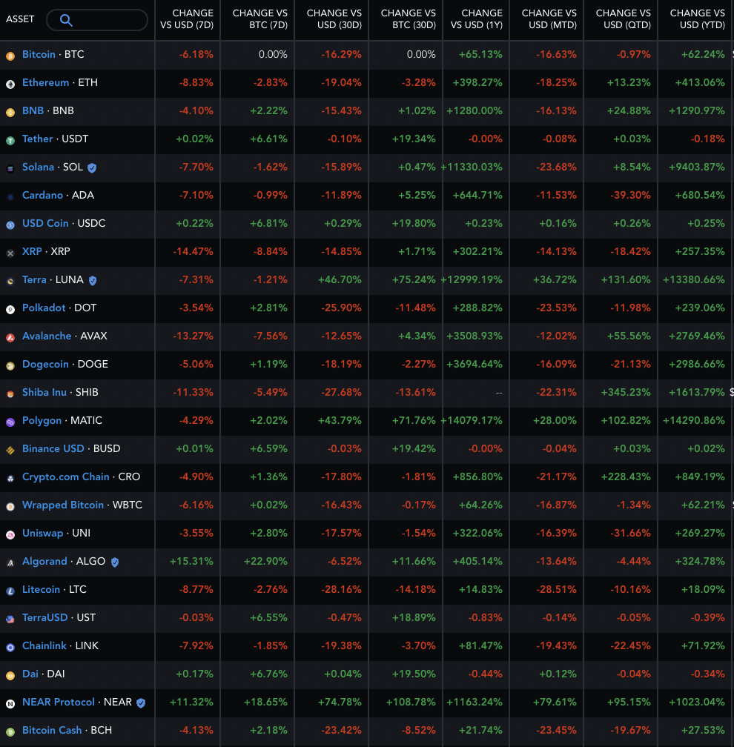Viewport: 734px width, 747px height.
Task: Click the Avalanche coin icon
Action: [10, 338]
